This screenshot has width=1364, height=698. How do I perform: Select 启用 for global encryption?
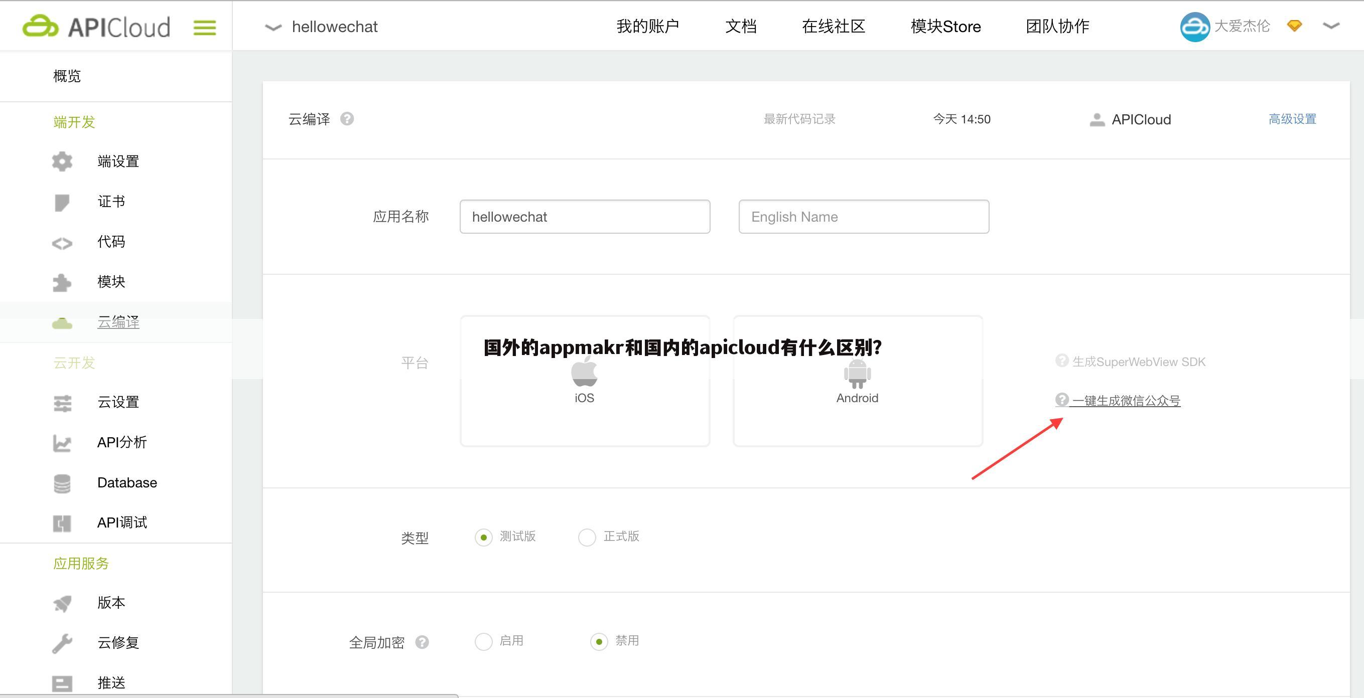click(483, 641)
